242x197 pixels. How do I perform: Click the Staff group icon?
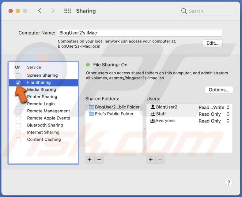[153, 114]
